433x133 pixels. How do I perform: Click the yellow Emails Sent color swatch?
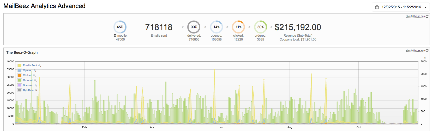coord(20,65)
